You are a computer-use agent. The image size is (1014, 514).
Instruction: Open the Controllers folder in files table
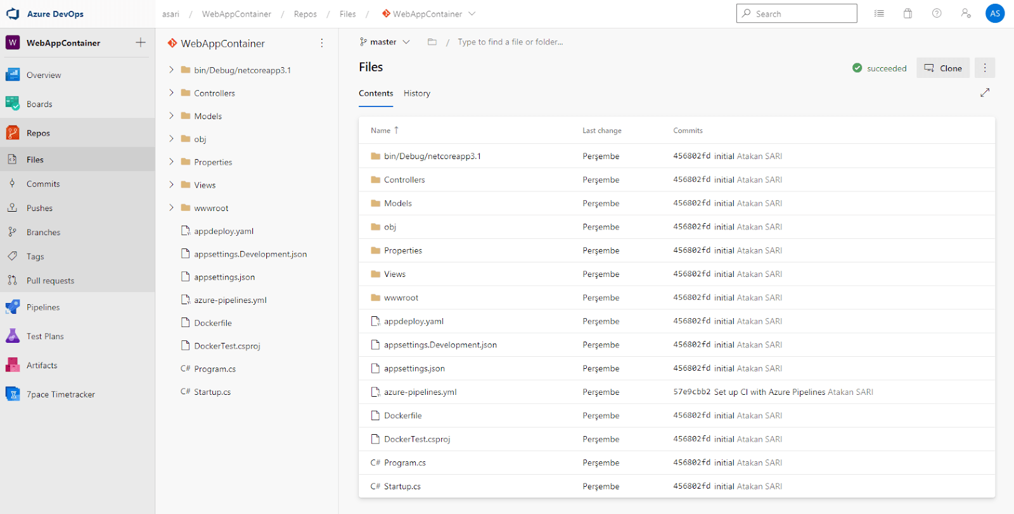(404, 180)
